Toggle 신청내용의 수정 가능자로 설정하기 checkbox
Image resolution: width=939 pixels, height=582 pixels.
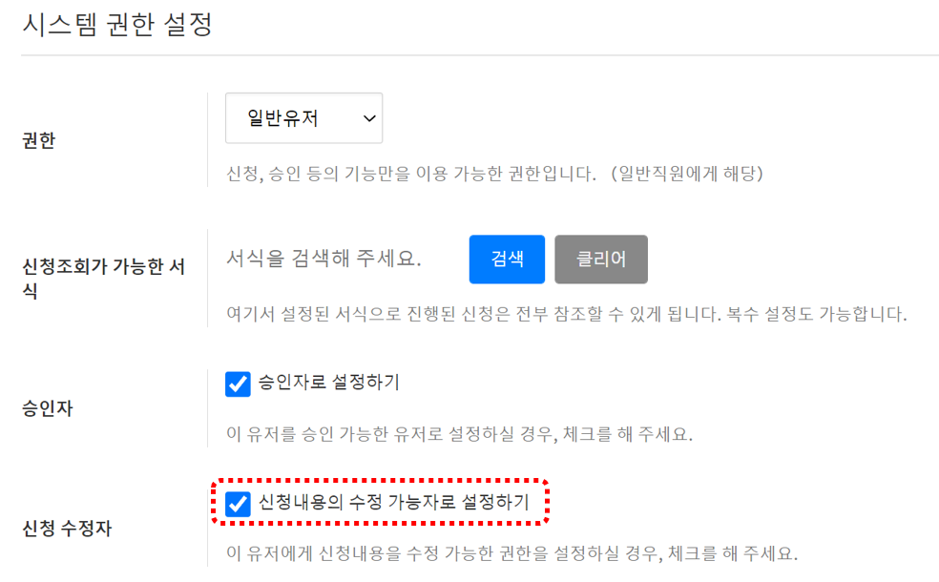(238, 504)
